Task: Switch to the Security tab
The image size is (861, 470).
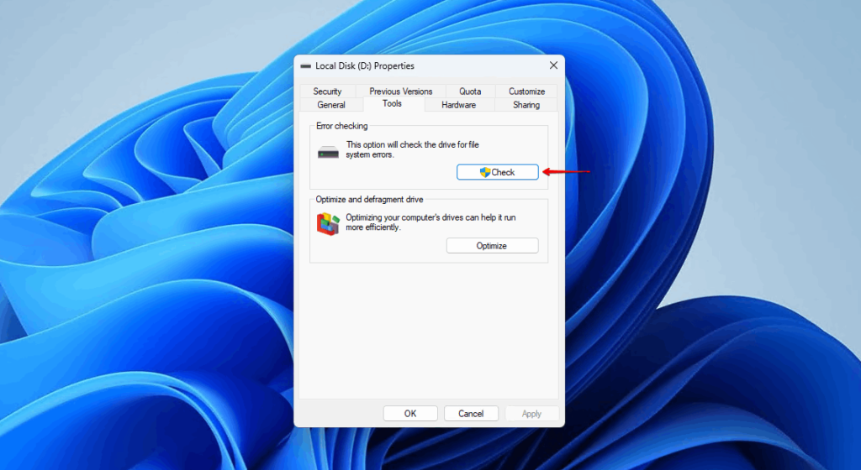Action: point(327,91)
